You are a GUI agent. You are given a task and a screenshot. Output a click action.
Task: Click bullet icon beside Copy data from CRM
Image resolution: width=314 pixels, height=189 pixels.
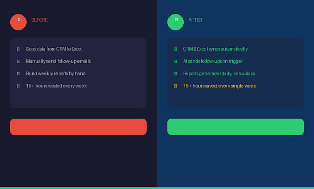pyautogui.click(x=18, y=49)
